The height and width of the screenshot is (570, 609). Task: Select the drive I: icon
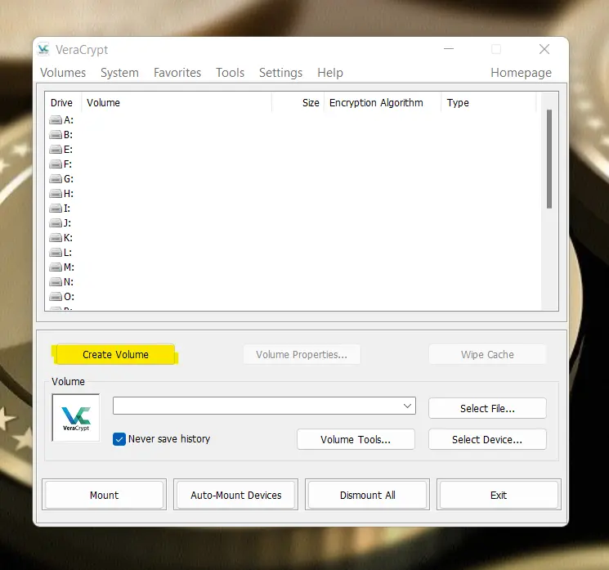tap(56, 209)
